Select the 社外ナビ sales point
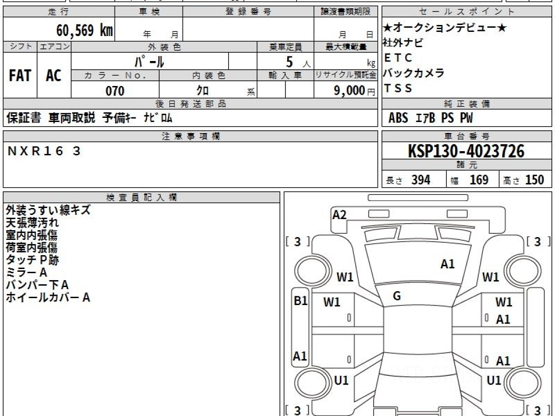555x416 pixels. pyautogui.click(x=403, y=43)
